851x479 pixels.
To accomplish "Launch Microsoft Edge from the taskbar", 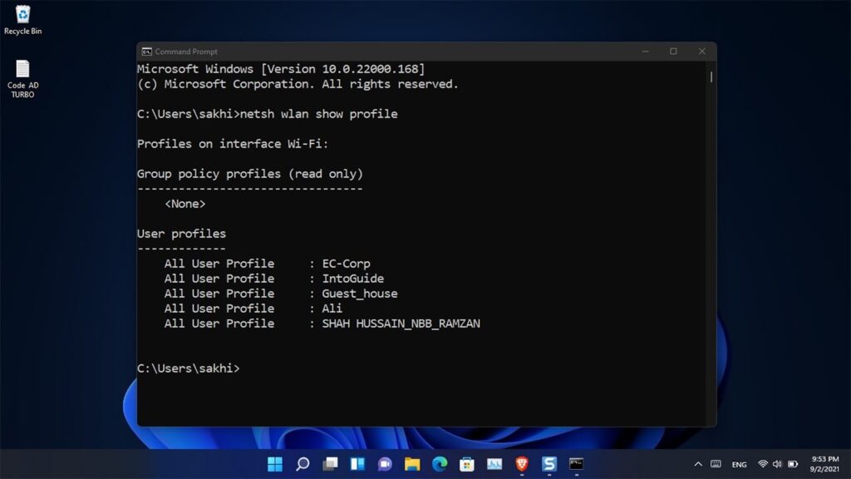I will [x=440, y=464].
